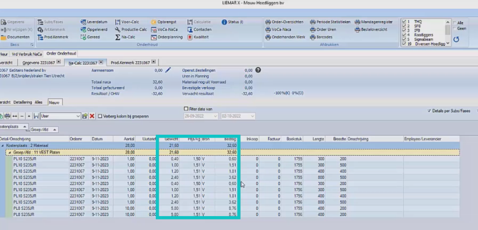This screenshot has height=230, width=478.
Task: Print the Onderhanden Werk report
Action: (x=285, y=37)
